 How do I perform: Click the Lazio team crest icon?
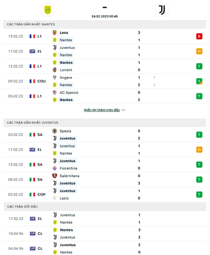55,198
